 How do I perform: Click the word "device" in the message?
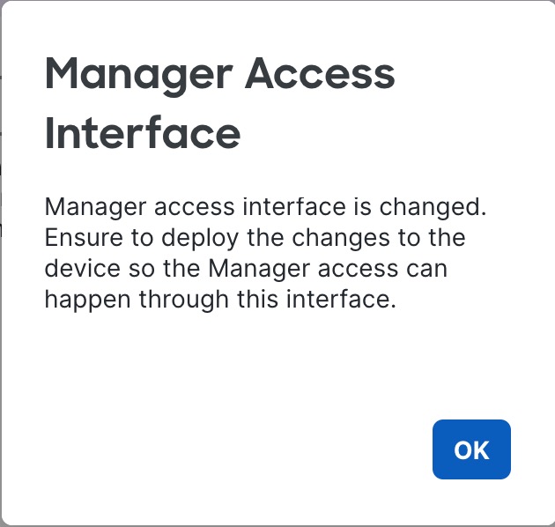[77, 269]
